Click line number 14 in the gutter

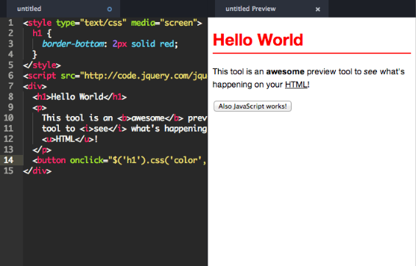pyautogui.click(x=9, y=160)
